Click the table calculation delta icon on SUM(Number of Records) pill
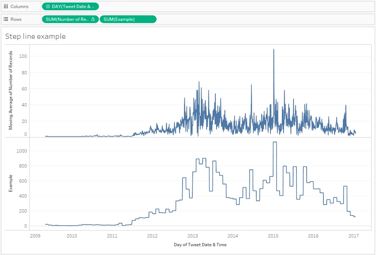Image resolution: width=376 pixels, height=255 pixels. click(x=93, y=19)
